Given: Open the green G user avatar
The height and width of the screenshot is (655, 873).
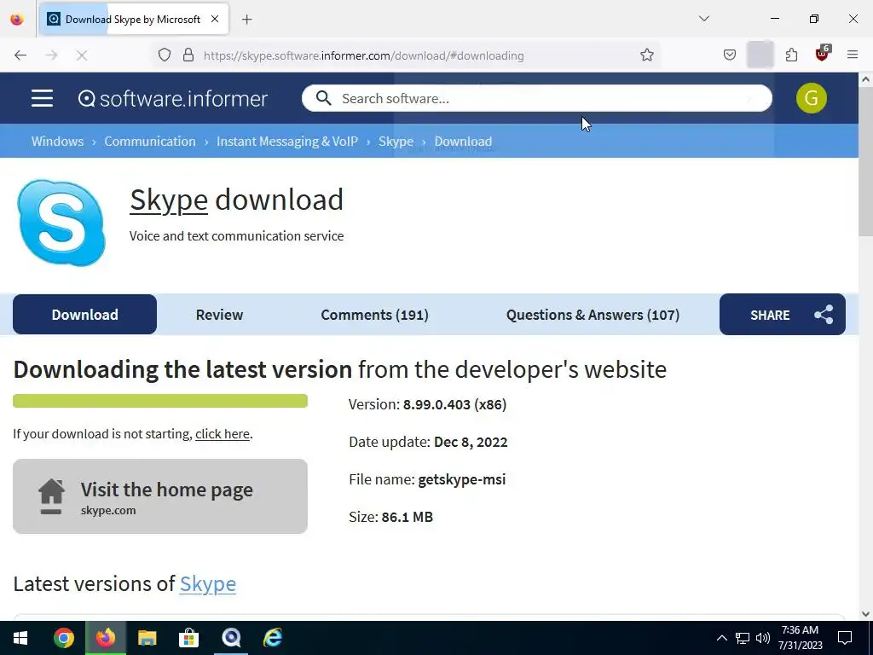Looking at the screenshot, I should click(812, 99).
